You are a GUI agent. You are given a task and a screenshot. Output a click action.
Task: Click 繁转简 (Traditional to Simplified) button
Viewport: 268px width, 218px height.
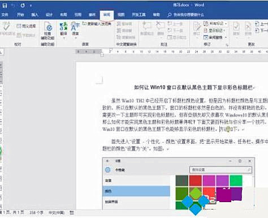[x=124, y=24]
